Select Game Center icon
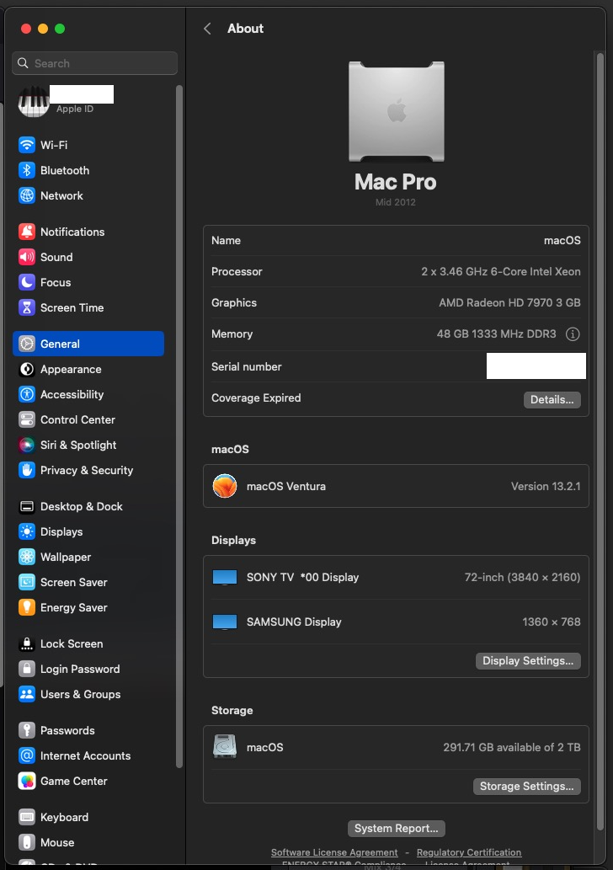The width and height of the screenshot is (613, 870). [x=27, y=781]
